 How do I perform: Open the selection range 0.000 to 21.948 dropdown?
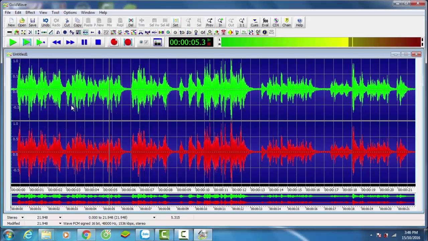click(154, 218)
